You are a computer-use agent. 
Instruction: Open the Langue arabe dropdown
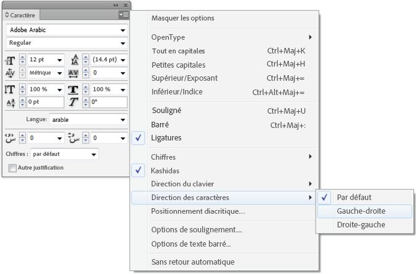point(123,120)
